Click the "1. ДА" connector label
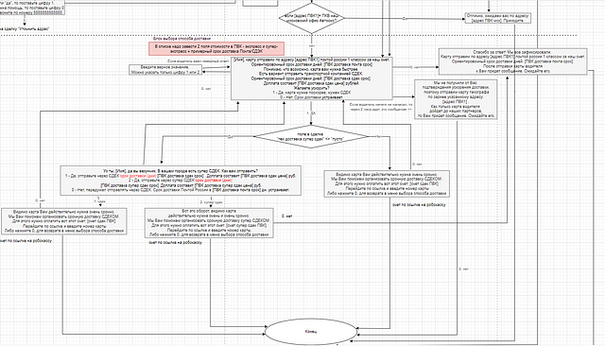 click(311, 113)
